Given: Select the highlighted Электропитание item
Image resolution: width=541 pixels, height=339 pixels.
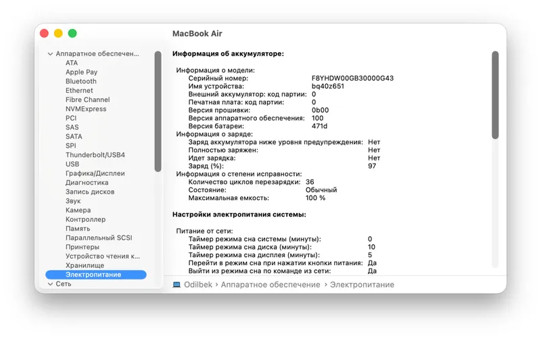Looking at the screenshot, I should [96, 275].
